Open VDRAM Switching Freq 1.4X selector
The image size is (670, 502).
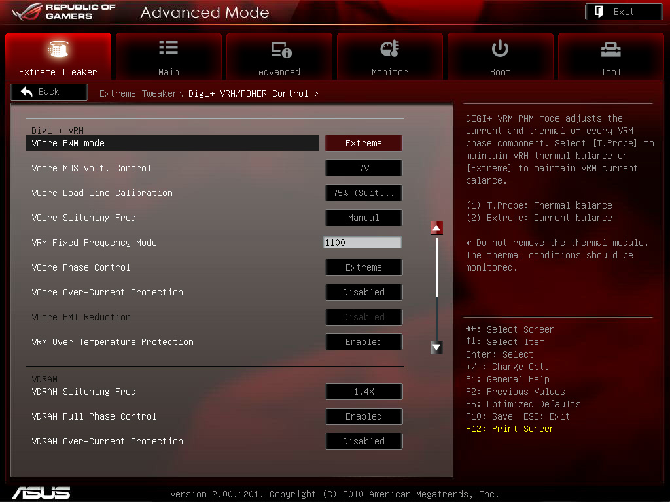(364, 392)
